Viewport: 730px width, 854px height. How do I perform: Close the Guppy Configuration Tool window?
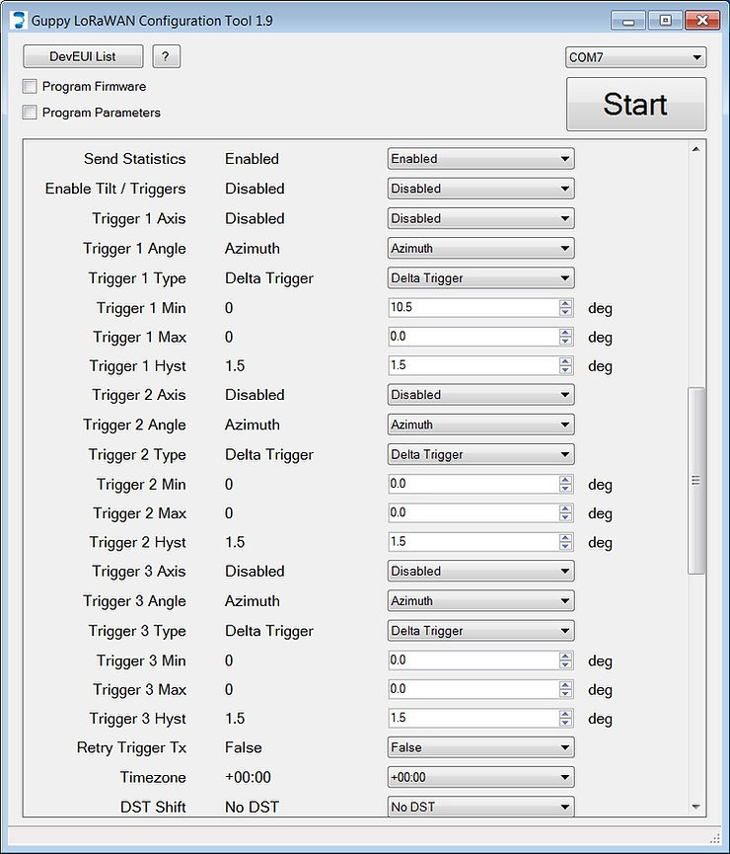702,21
